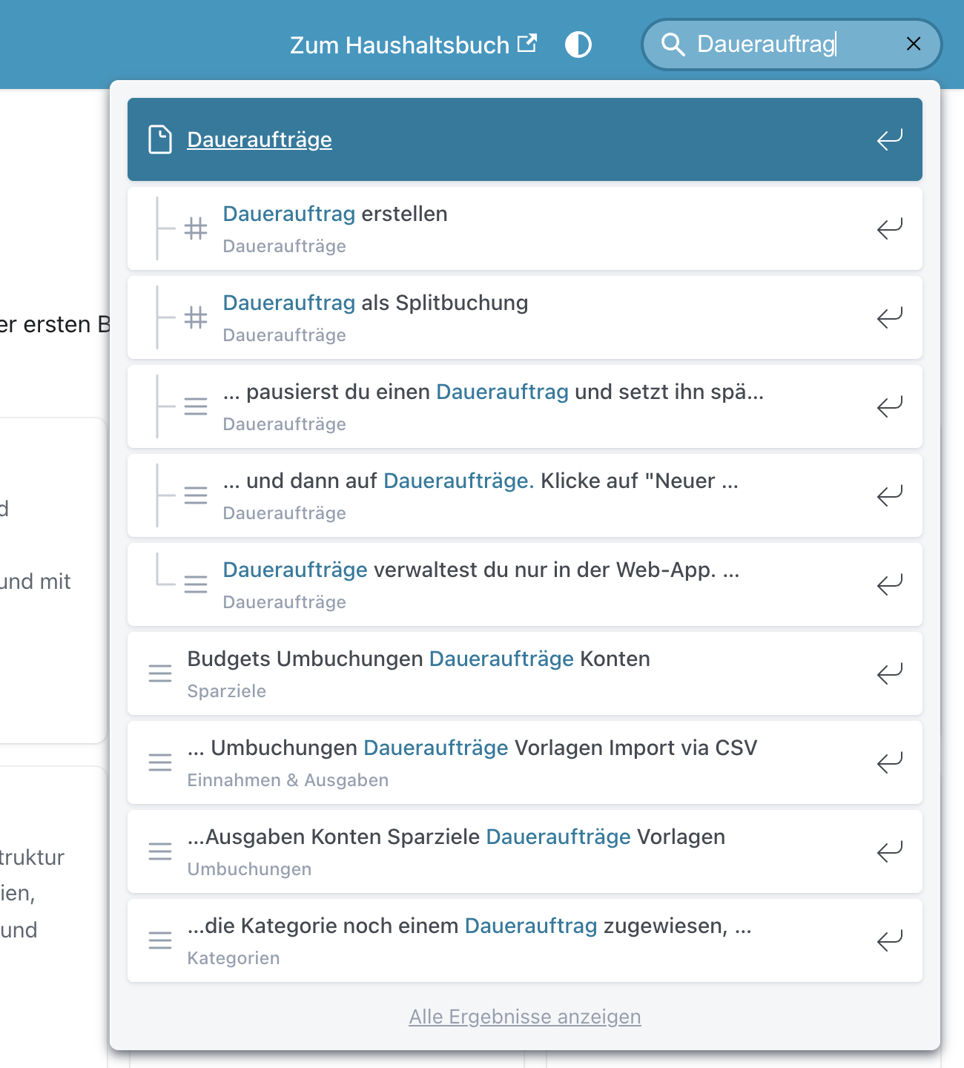Screen dimensions: 964x1068
Task: Click the lines icon beside 'Ausgaben Konten Sparziele'
Action: tap(160, 851)
